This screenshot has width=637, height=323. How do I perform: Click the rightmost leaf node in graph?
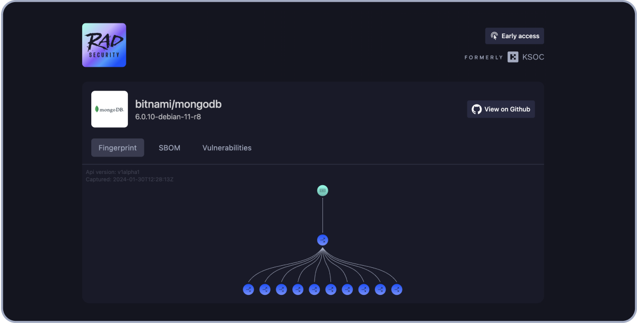click(396, 290)
